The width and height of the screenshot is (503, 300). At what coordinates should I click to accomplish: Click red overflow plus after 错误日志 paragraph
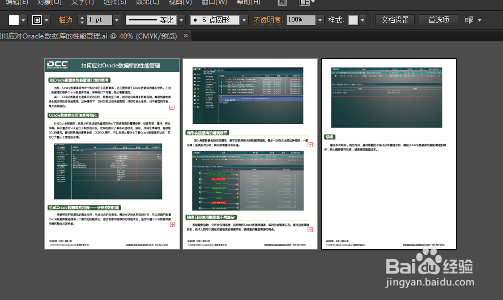(310, 229)
